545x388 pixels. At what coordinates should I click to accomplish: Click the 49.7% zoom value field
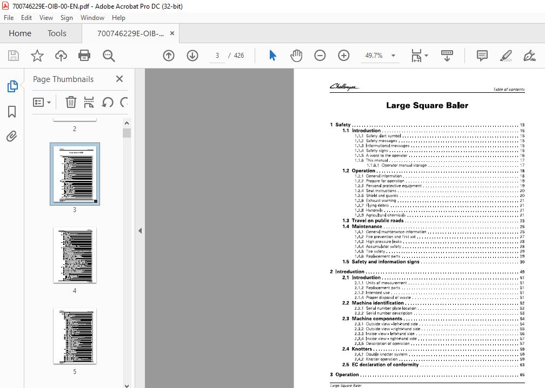[374, 56]
